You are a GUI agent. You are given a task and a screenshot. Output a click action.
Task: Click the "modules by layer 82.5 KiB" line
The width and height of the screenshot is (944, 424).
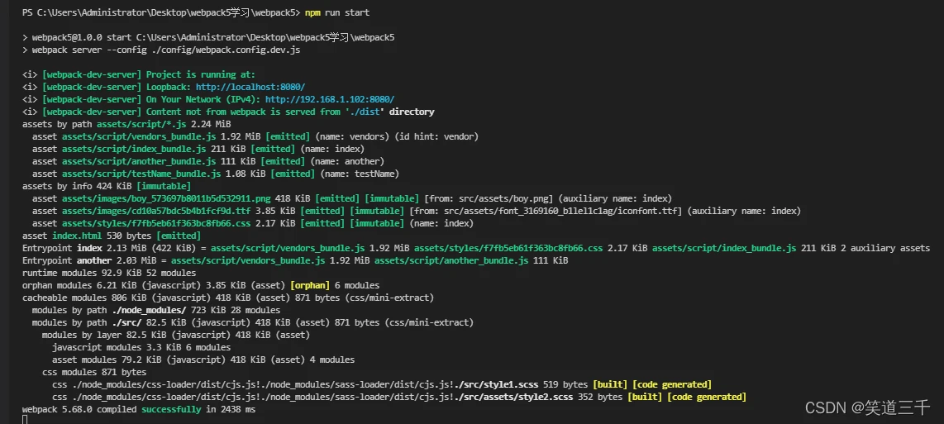[x=176, y=335]
